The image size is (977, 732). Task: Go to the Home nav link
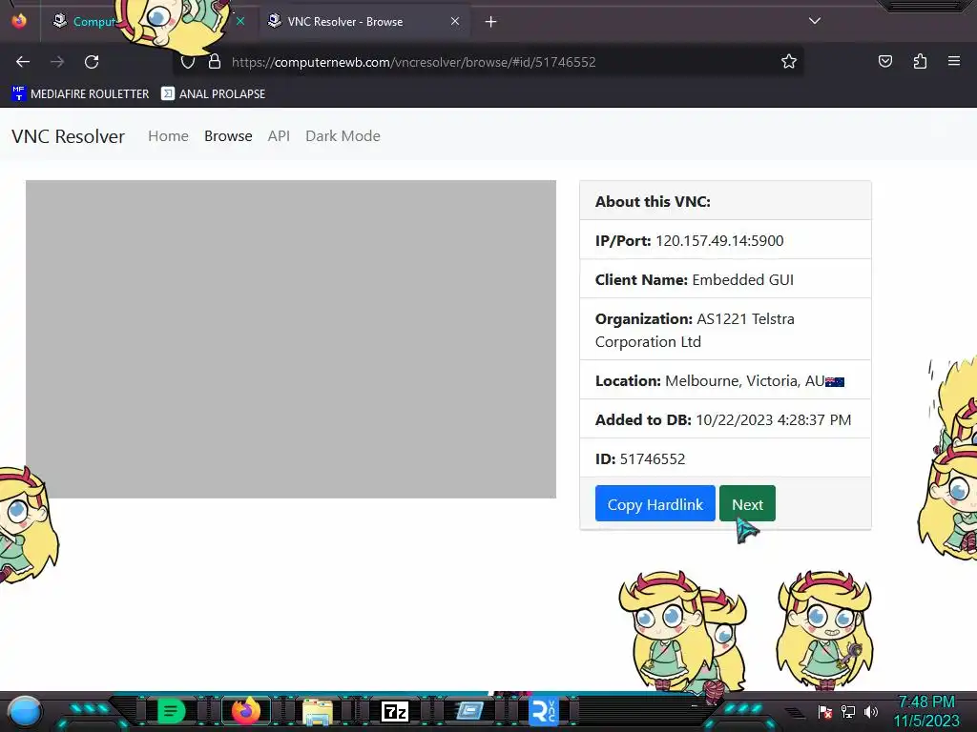point(168,135)
